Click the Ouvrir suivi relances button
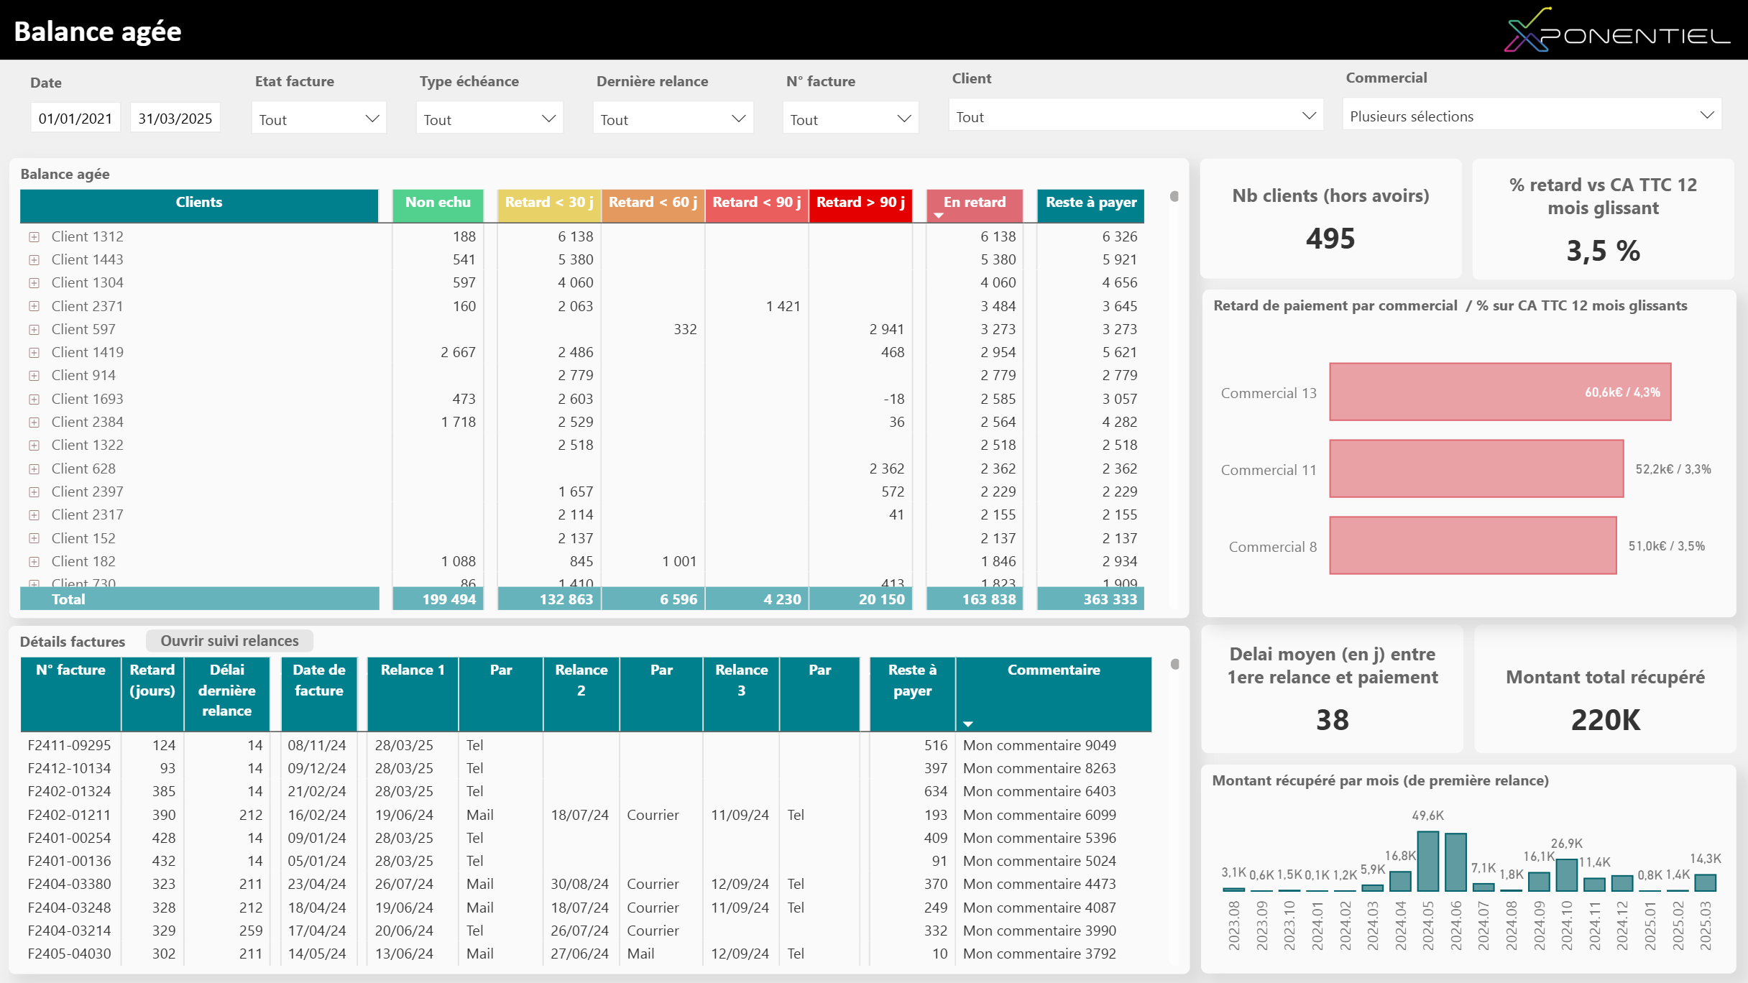Image resolution: width=1748 pixels, height=983 pixels. 229,641
